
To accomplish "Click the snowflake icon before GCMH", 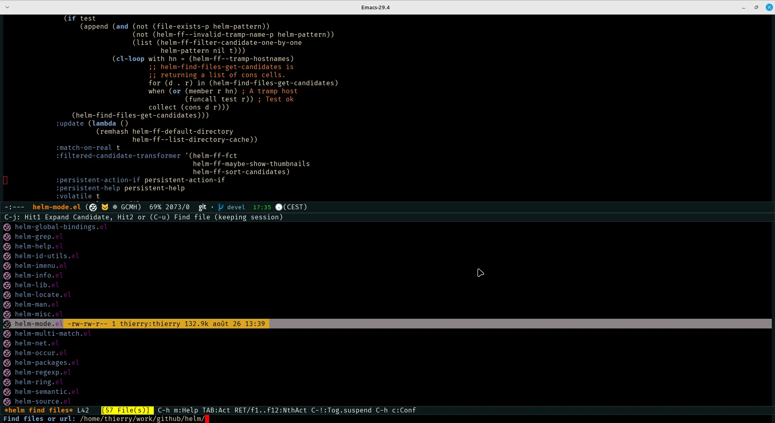I will coord(115,207).
